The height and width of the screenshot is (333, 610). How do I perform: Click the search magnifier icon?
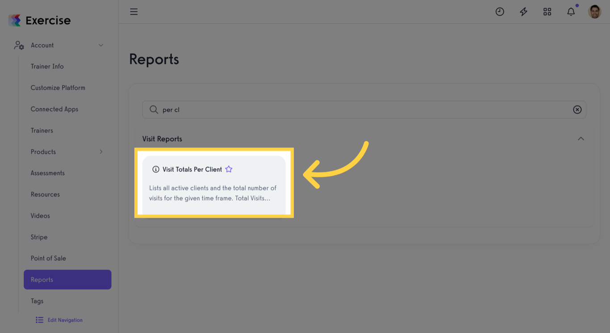[154, 109]
